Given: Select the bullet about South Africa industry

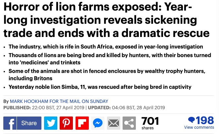Looking at the screenshot, I should point(106,47).
